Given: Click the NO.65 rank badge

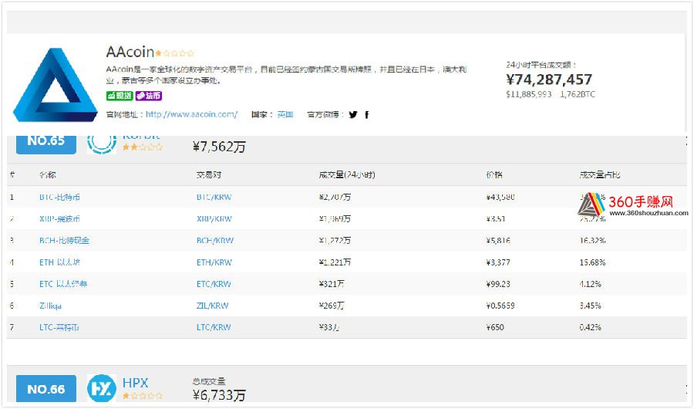Looking at the screenshot, I should pos(46,144).
